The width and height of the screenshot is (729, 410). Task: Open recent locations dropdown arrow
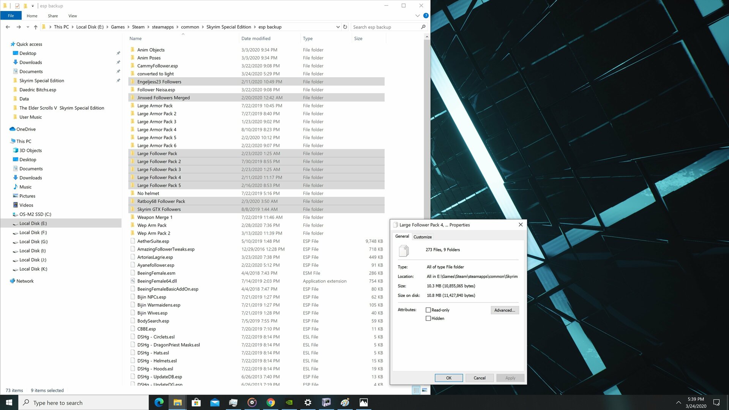[x=28, y=27]
